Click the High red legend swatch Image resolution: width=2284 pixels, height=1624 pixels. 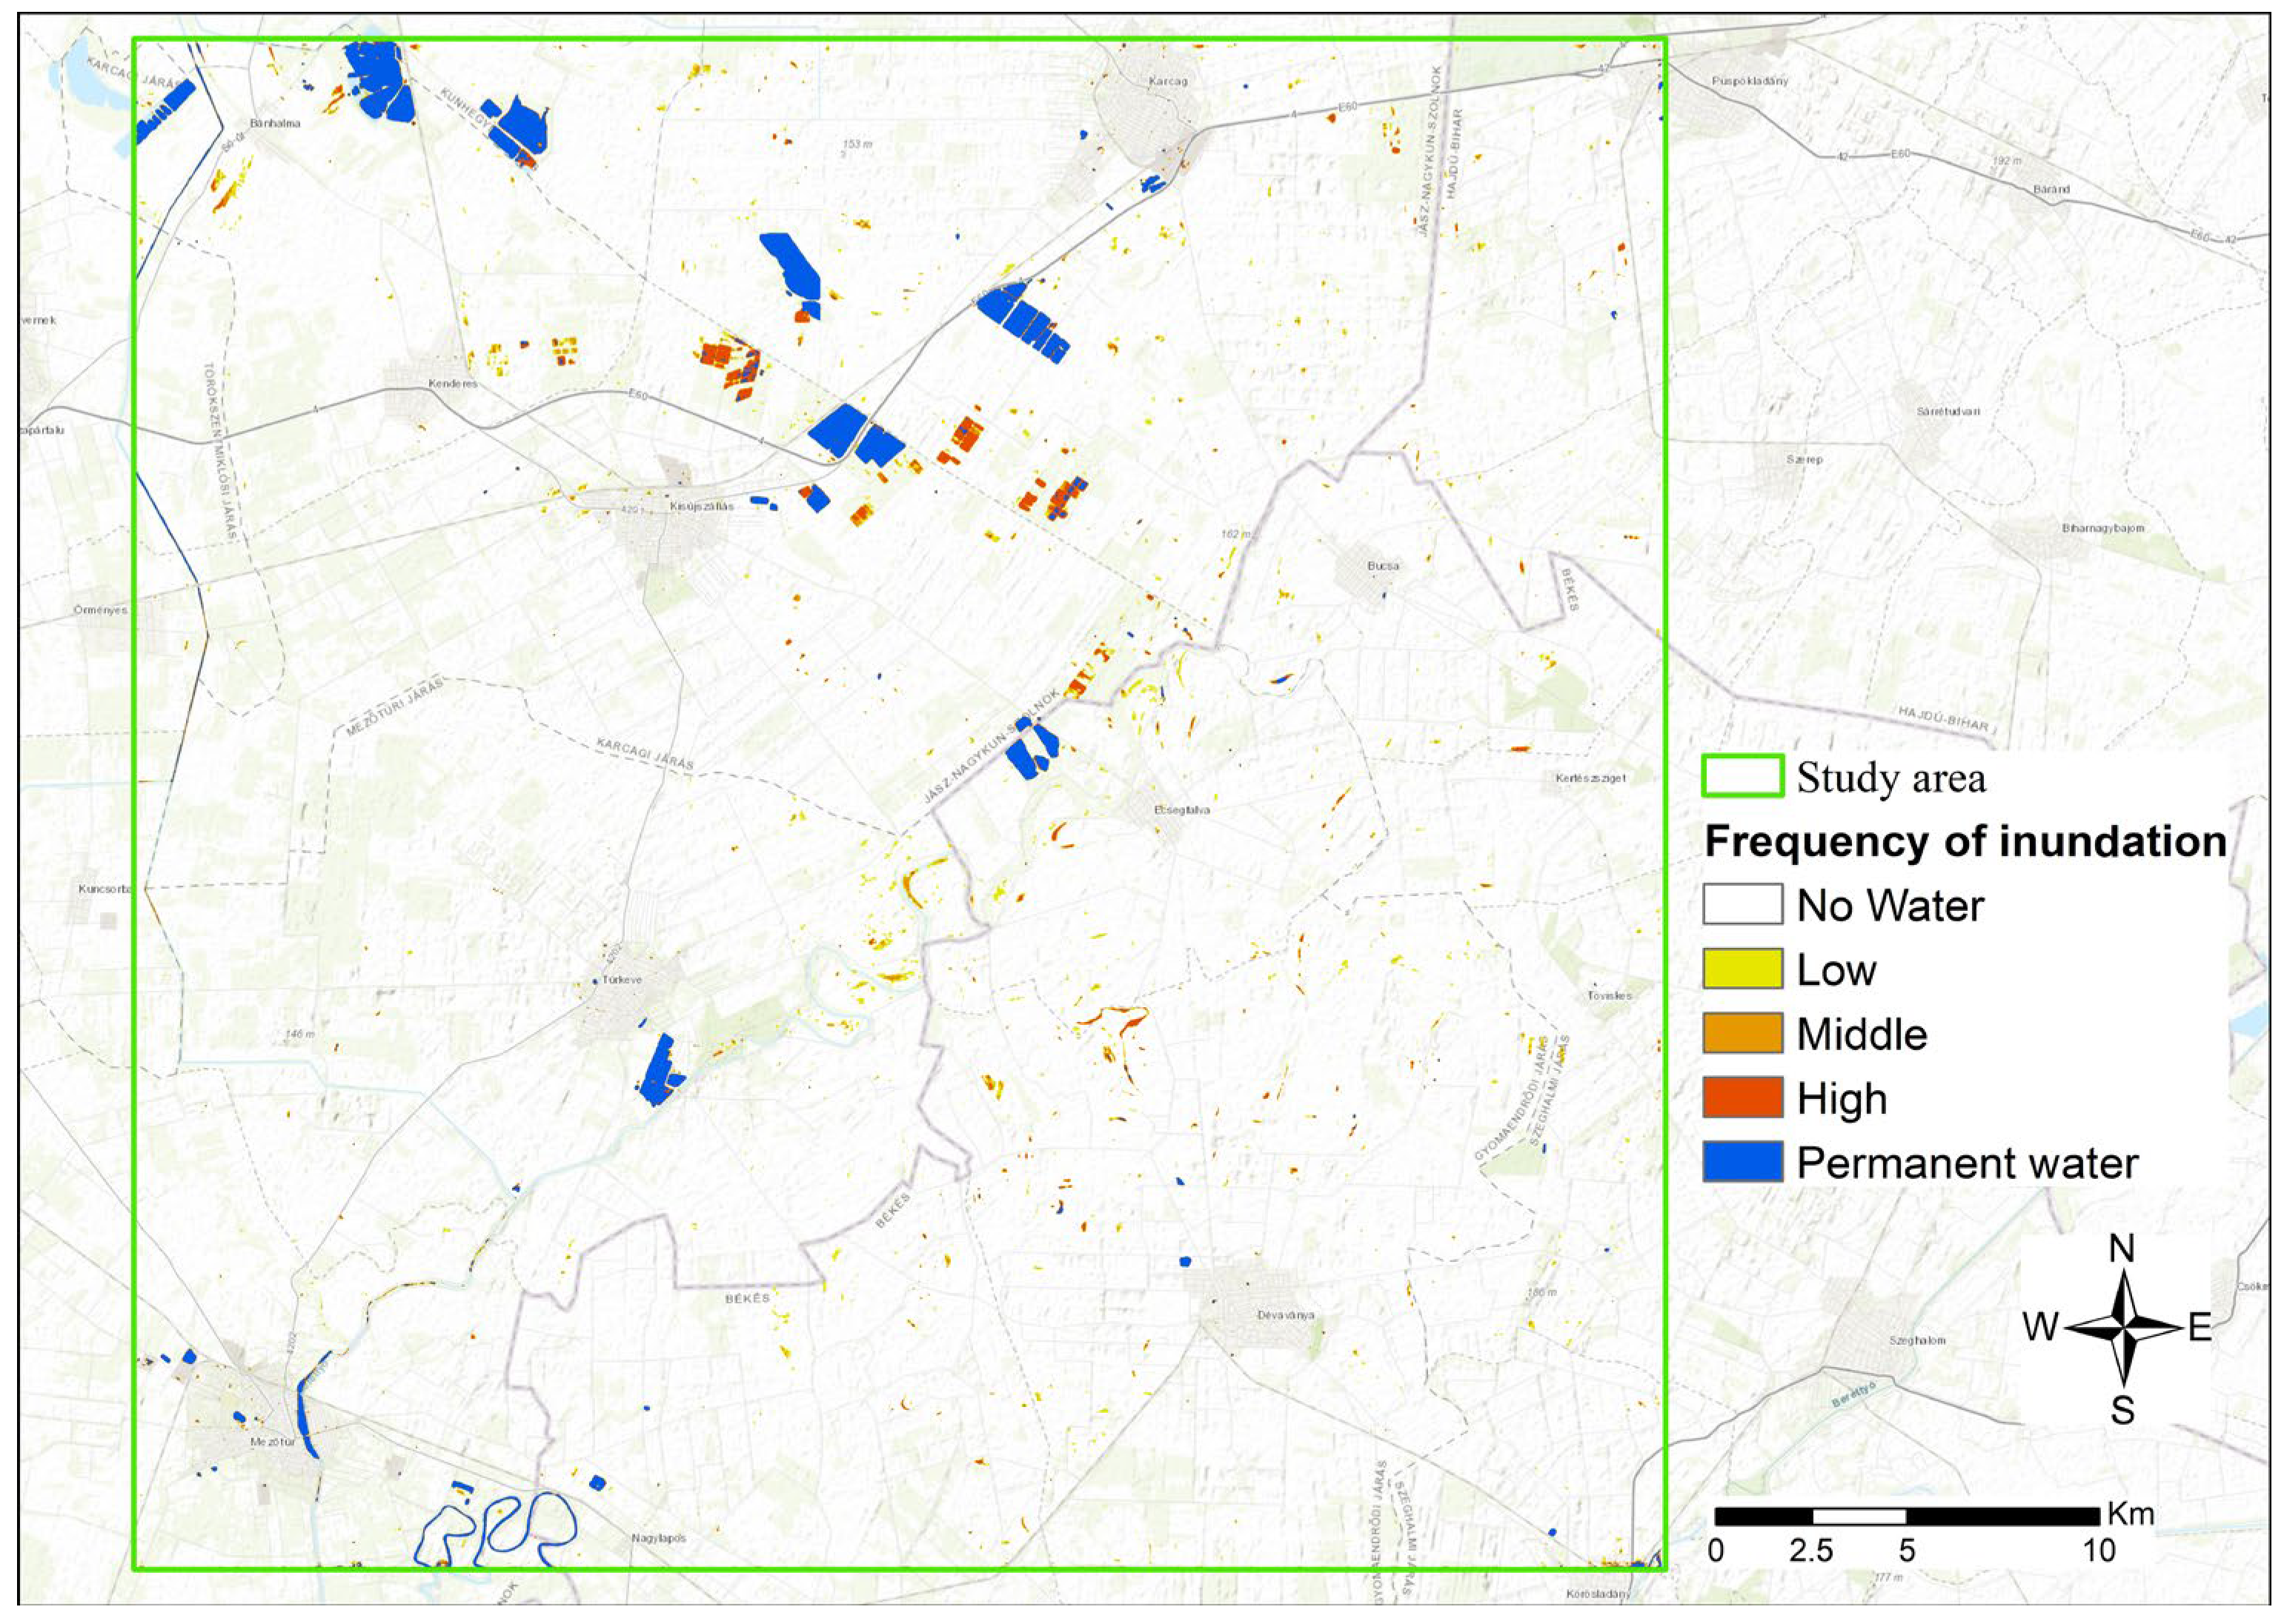click(x=1742, y=1097)
